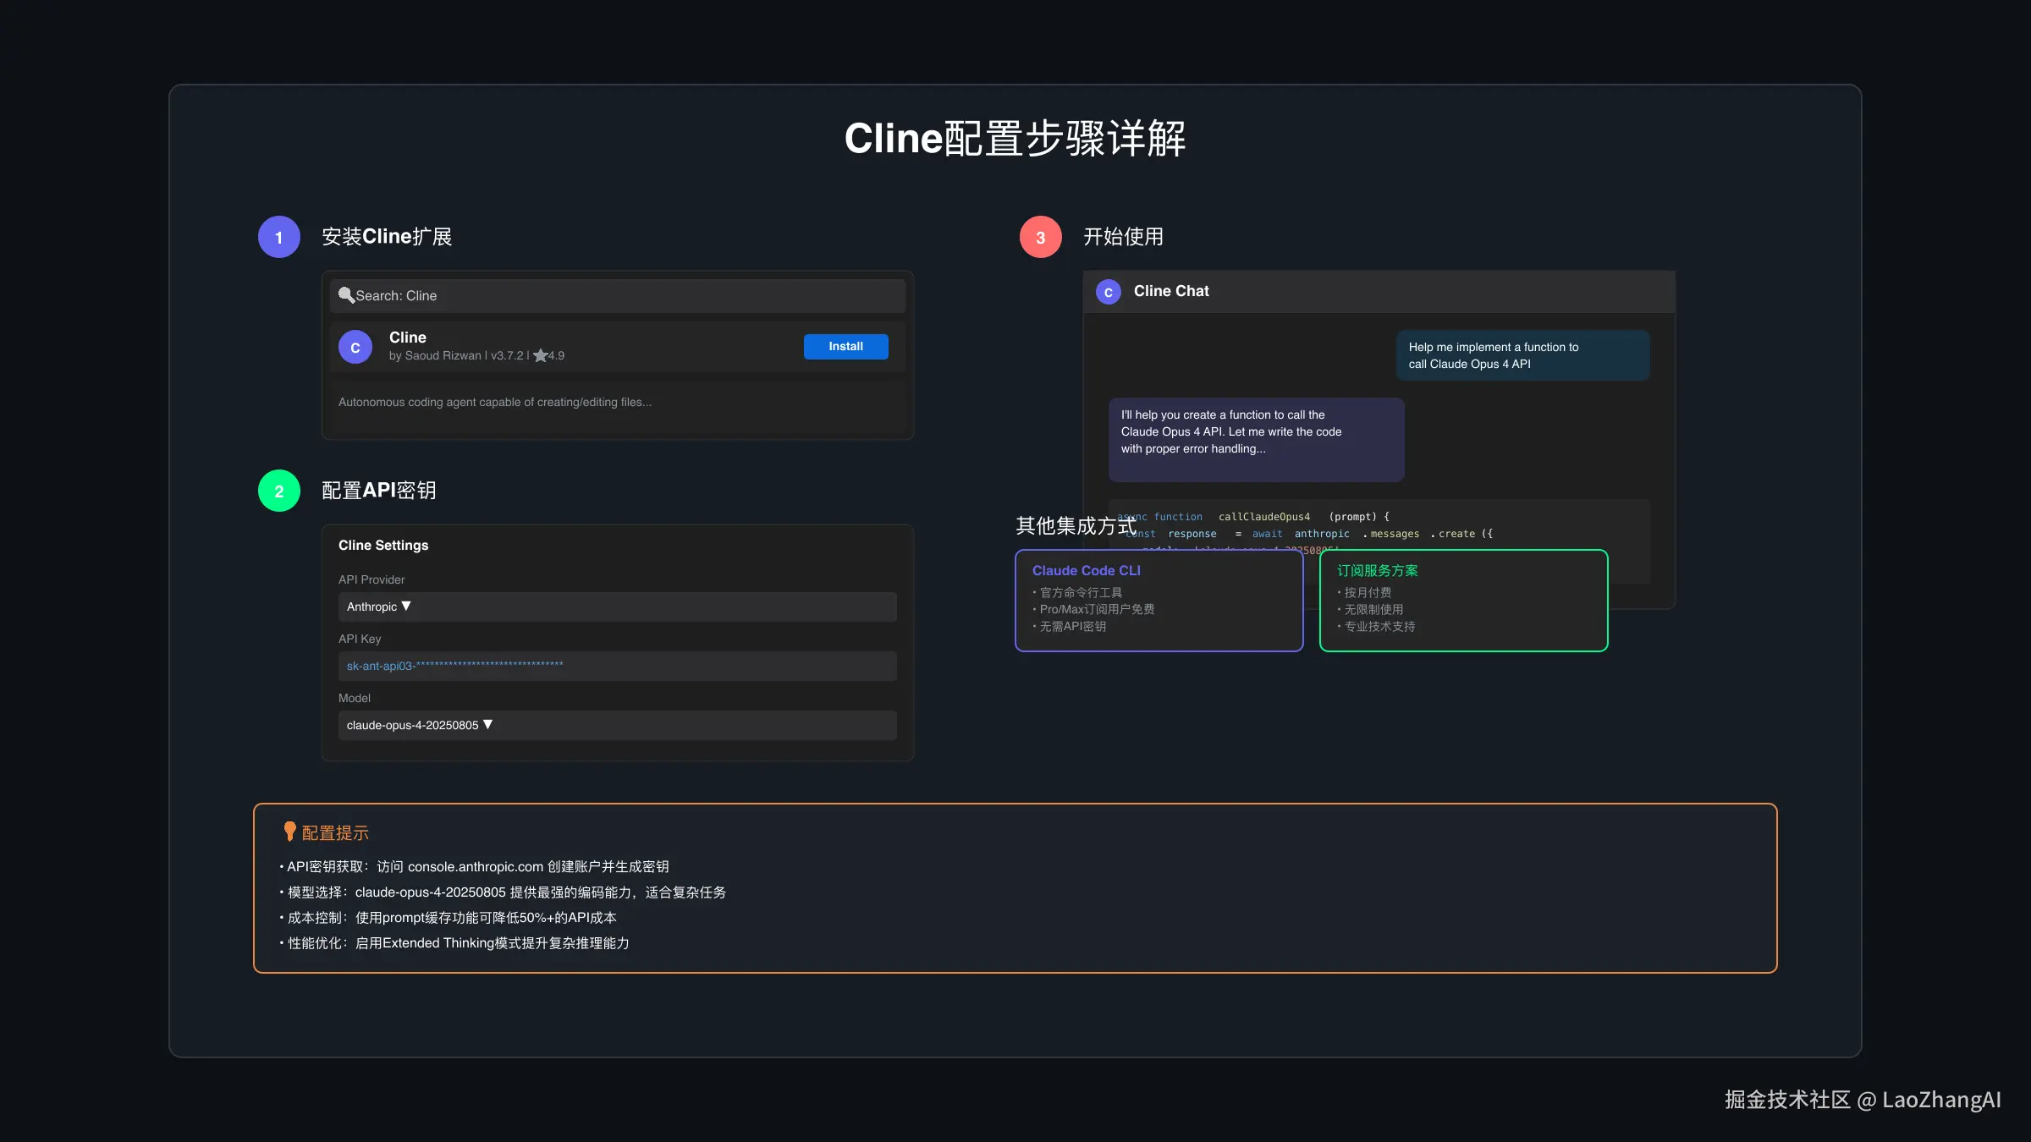2031x1142 pixels.
Task: Select the Claude Code CLI option card
Action: (1159, 600)
